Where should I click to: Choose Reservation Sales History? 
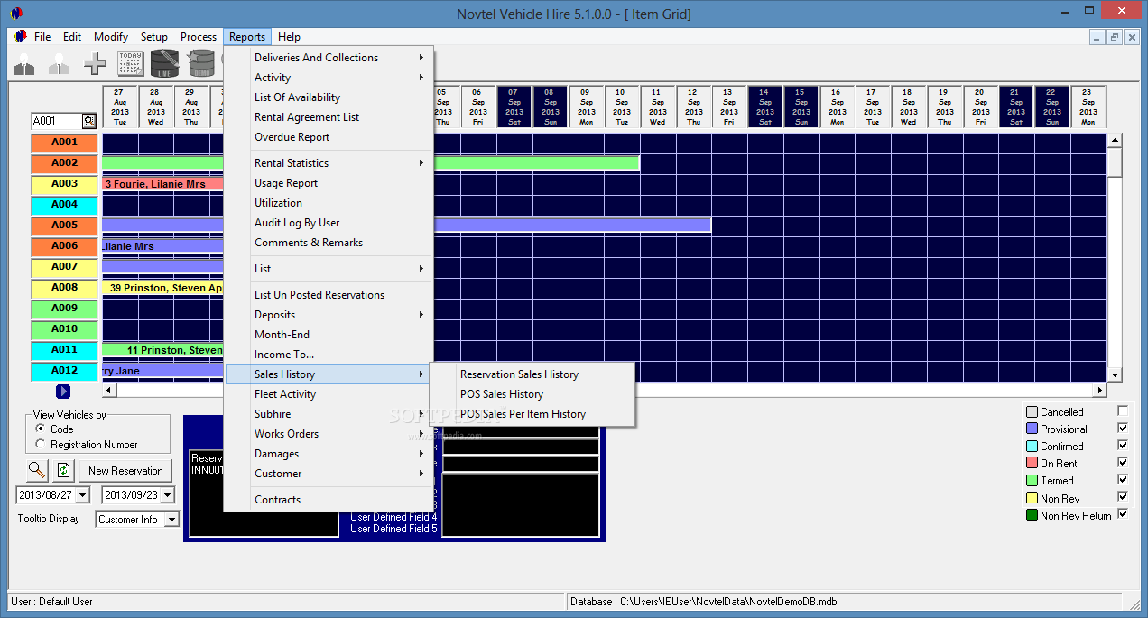(532, 374)
